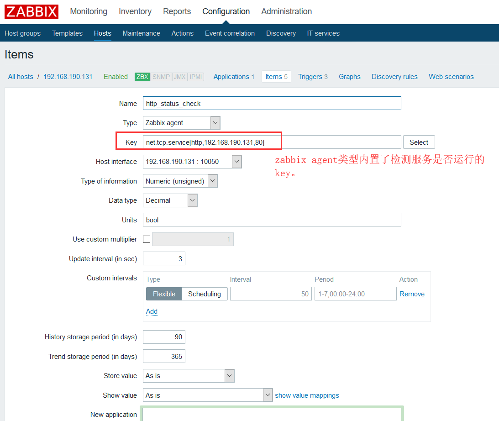The width and height of the screenshot is (499, 421).
Task: Open the Administration menu
Action: tap(286, 11)
